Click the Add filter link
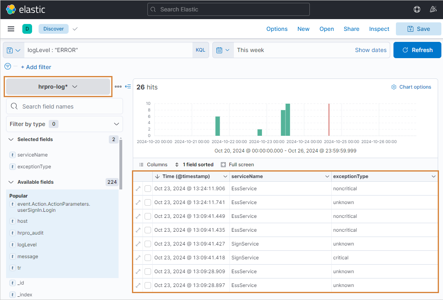This screenshot has width=443, height=300. [x=36, y=67]
